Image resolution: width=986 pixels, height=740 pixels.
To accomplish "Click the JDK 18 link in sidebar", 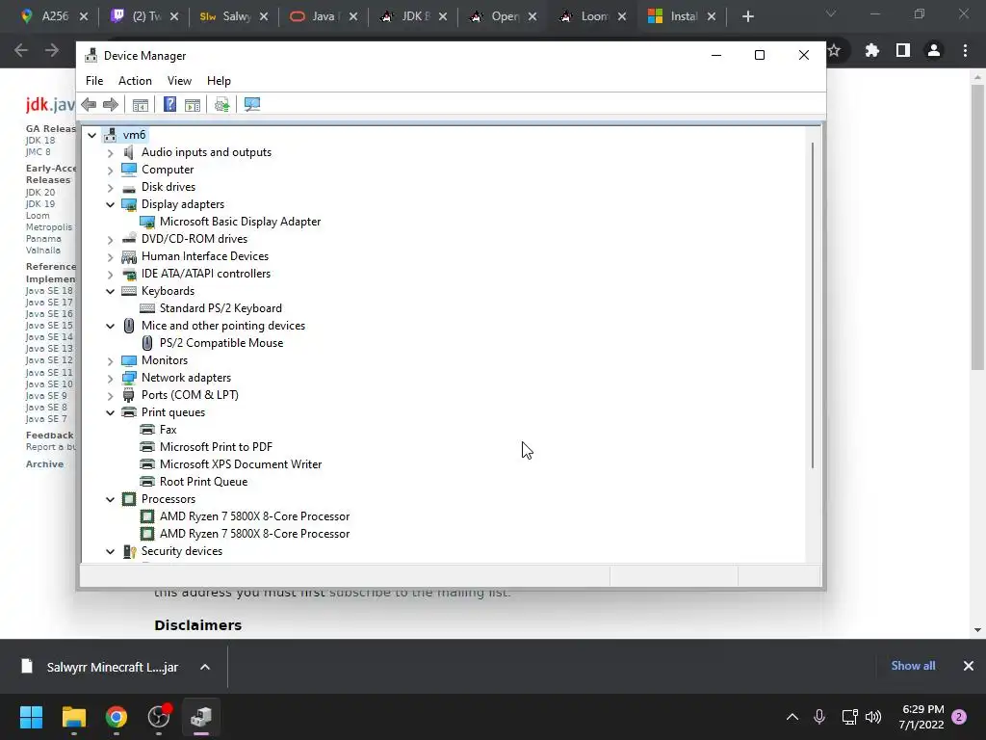I will [40, 141].
